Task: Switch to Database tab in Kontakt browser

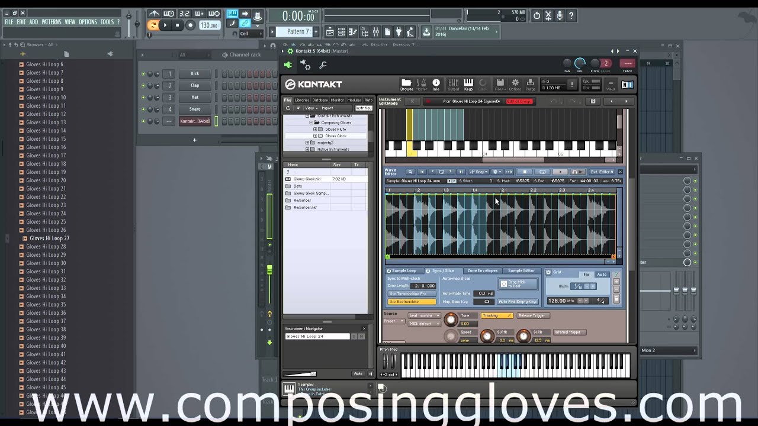Action: [x=320, y=100]
